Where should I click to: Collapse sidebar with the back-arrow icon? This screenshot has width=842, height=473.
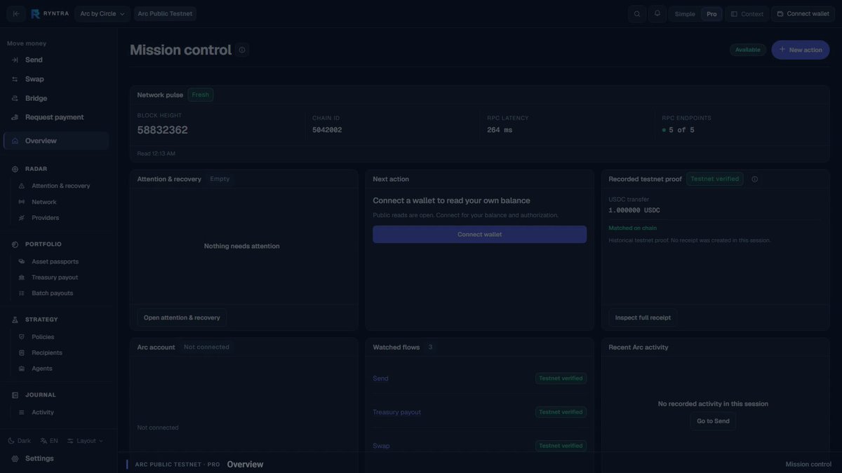coord(16,14)
